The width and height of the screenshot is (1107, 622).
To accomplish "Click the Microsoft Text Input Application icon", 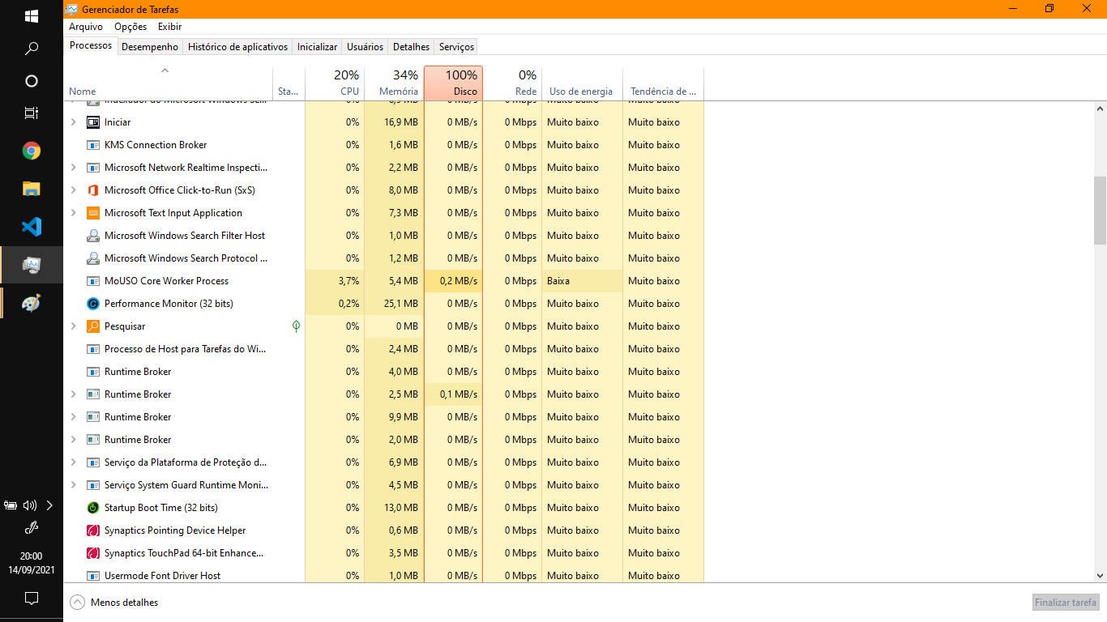I will 92,213.
